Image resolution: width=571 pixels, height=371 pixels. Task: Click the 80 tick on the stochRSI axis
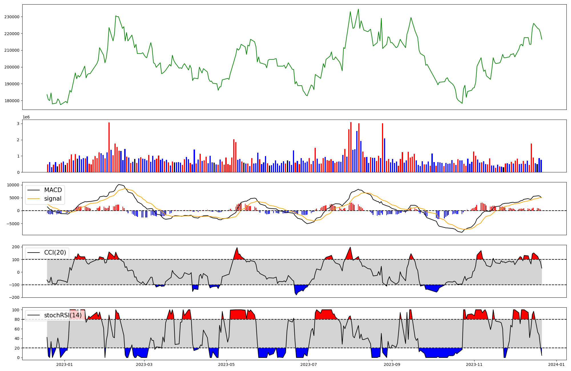(17, 320)
